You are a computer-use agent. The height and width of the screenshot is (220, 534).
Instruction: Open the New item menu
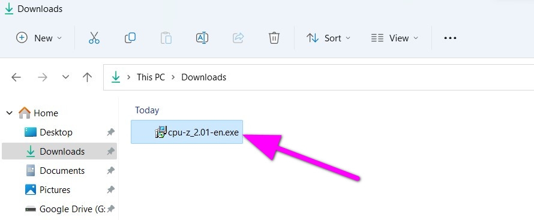pyautogui.click(x=39, y=38)
